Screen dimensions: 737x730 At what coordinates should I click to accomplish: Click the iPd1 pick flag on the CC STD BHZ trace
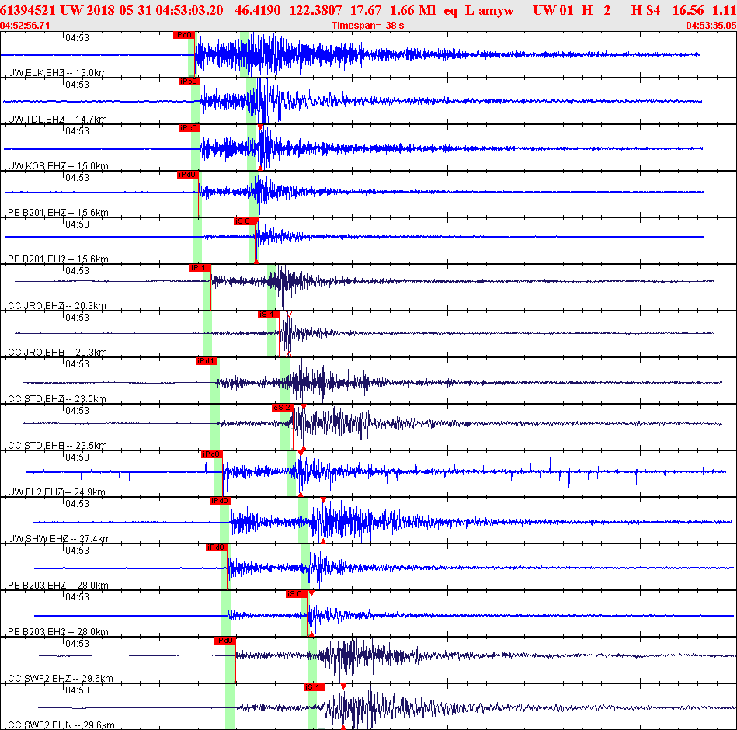click(x=207, y=361)
